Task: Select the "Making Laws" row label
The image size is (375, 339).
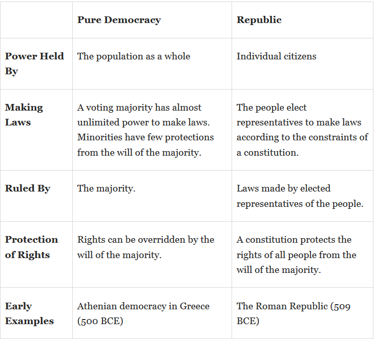Action: point(24,115)
